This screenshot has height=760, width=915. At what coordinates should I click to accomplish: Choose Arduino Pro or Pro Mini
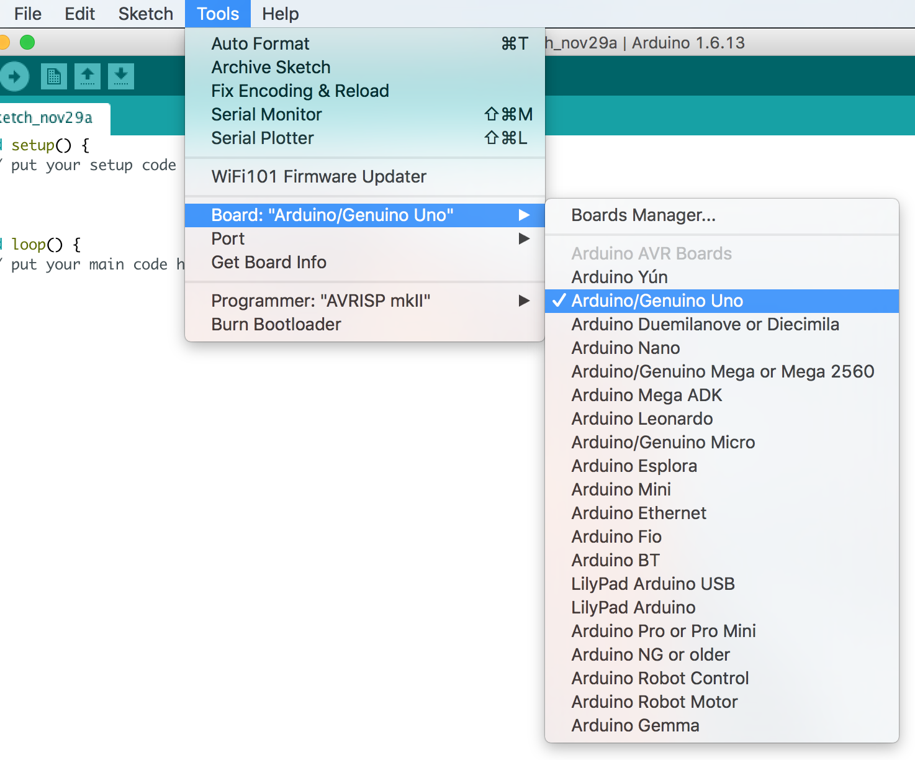(x=722, y=631)
